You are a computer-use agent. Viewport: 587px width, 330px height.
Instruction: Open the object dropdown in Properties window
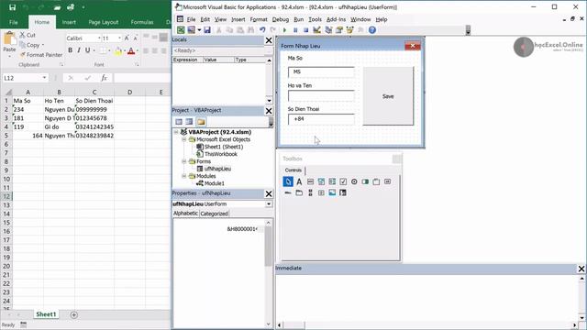pos(269,204)
